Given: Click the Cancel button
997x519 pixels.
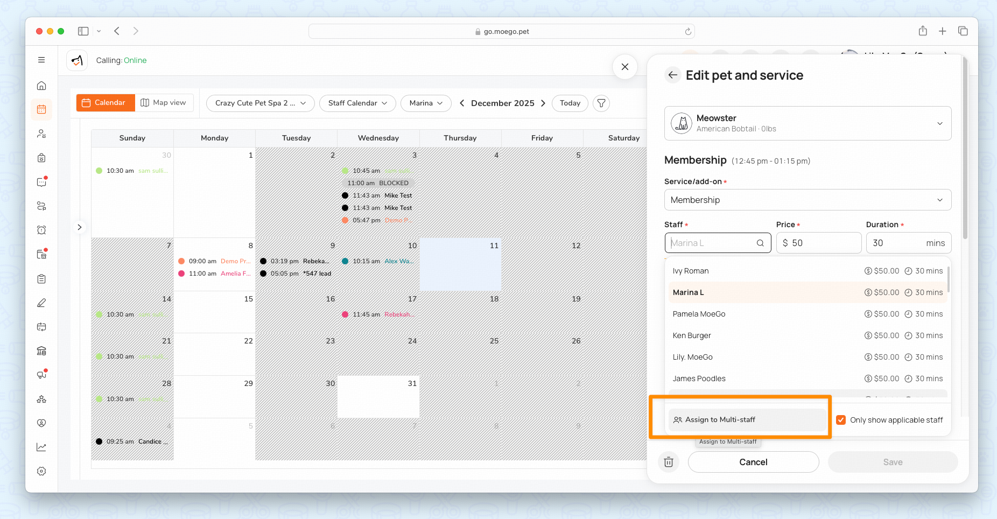Looking at the screenshot, I should (x=753, y=462).
